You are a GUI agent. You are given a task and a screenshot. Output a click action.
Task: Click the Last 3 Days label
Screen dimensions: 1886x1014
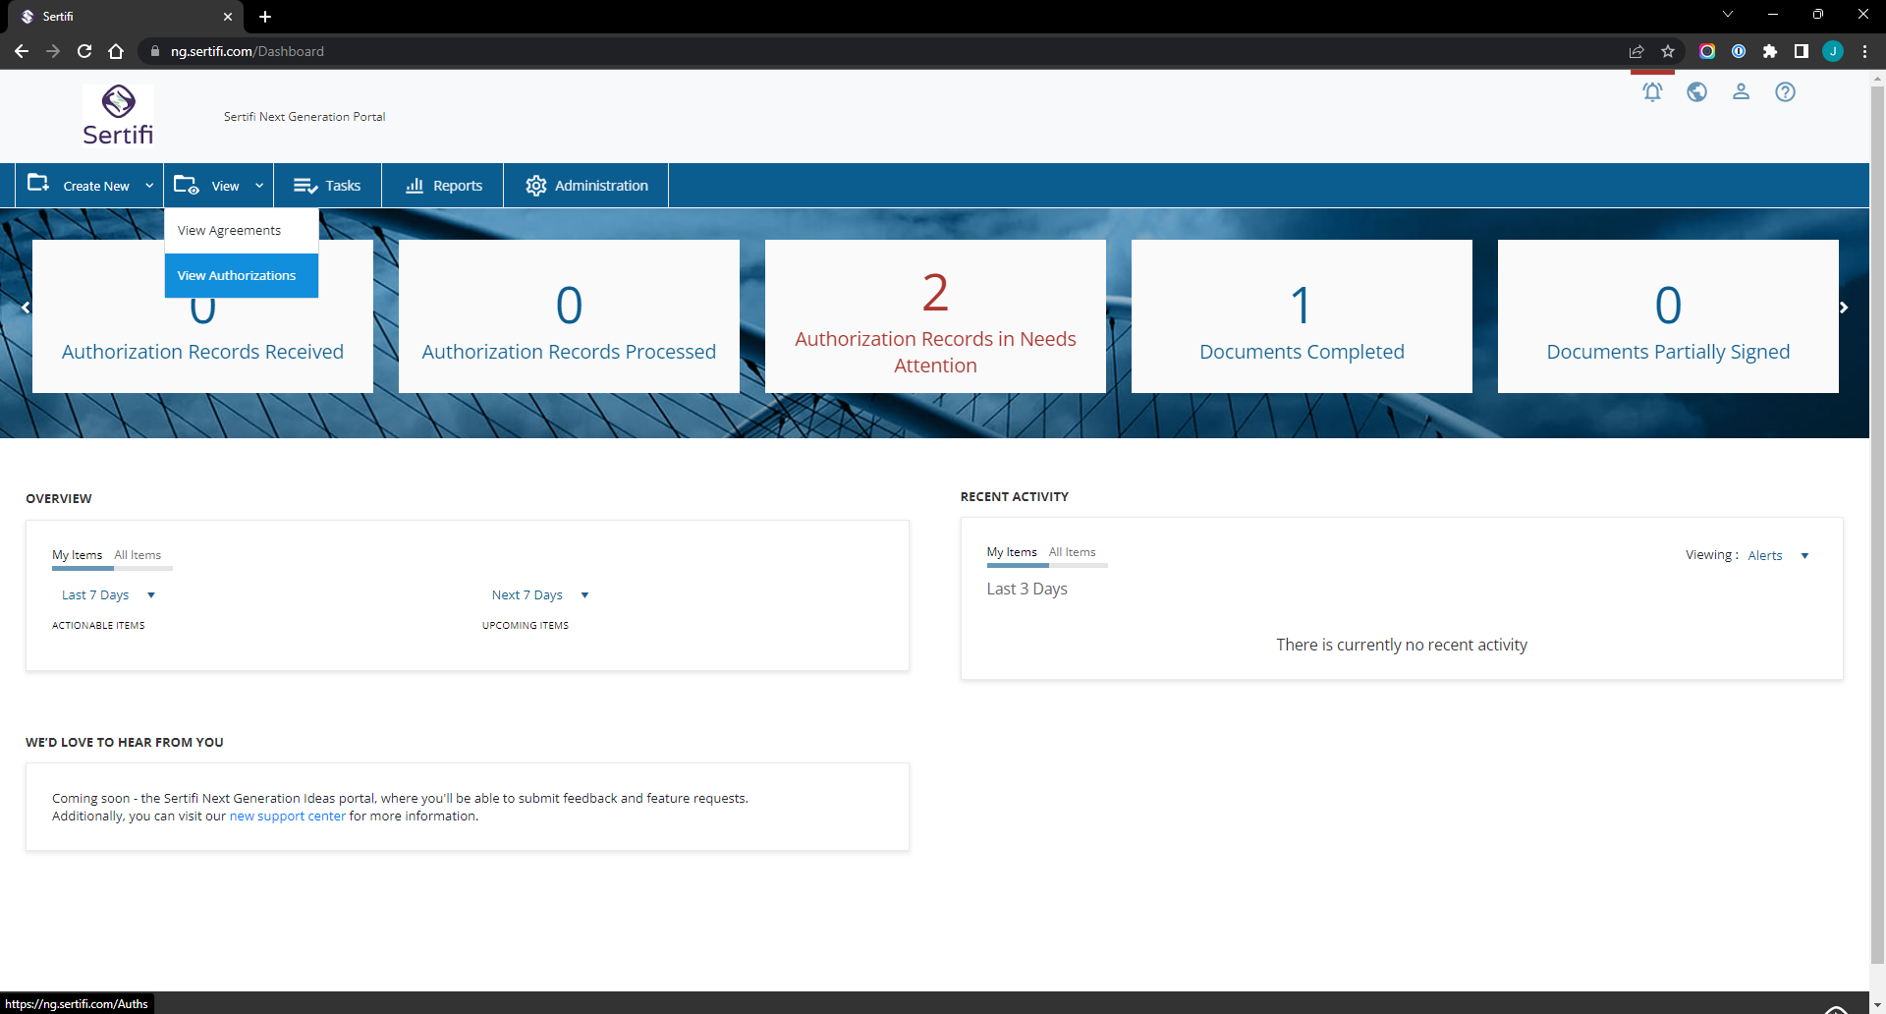1026,589
